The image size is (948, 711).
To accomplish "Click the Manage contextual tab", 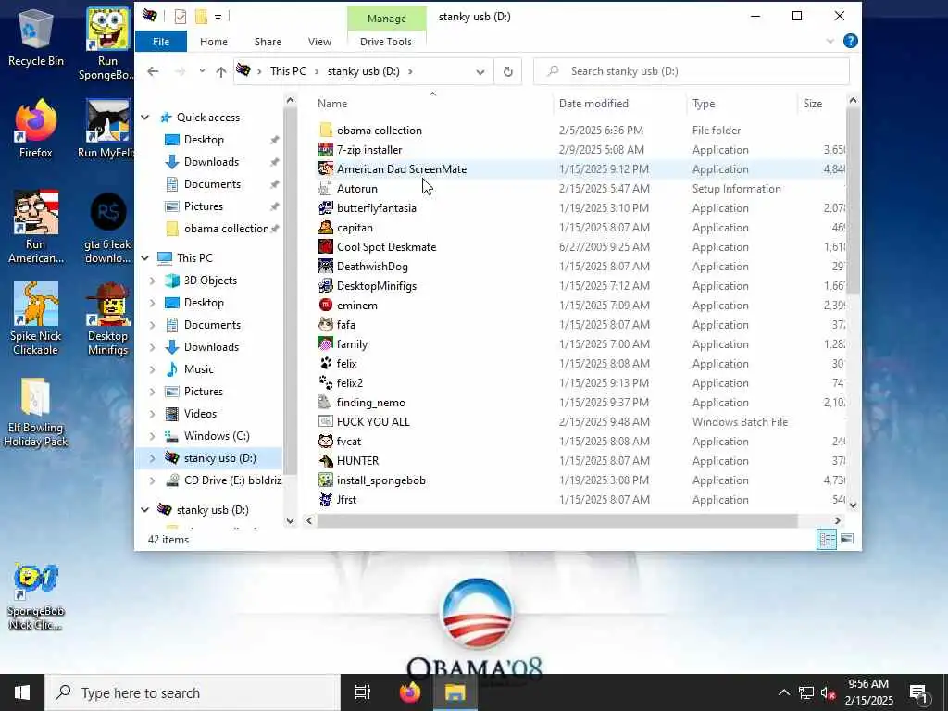I will point(387,19).
